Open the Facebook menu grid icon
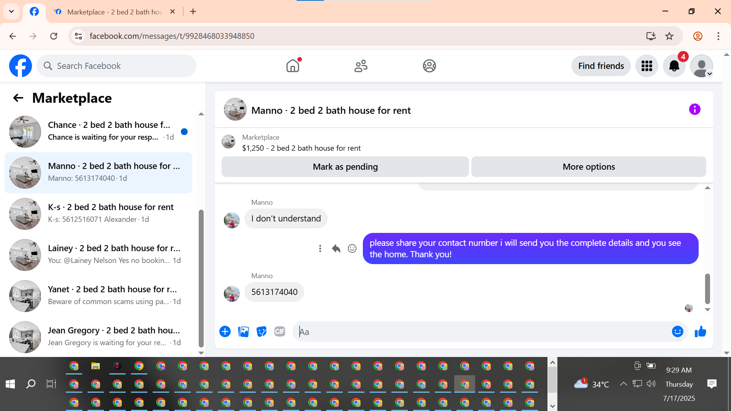 pyautogui.click(x=647, y=66)
